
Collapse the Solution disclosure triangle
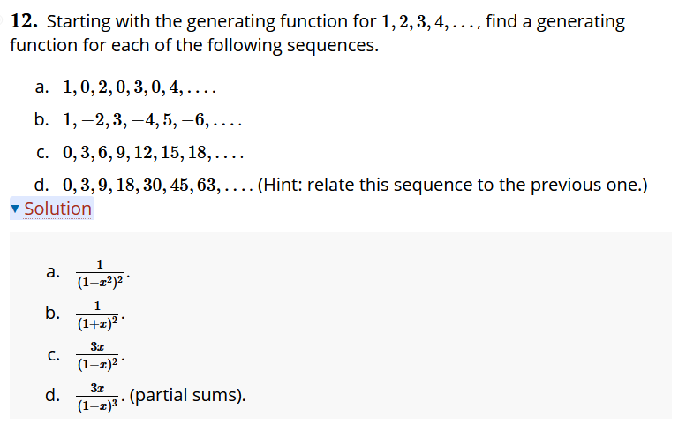tap(15, 209)
